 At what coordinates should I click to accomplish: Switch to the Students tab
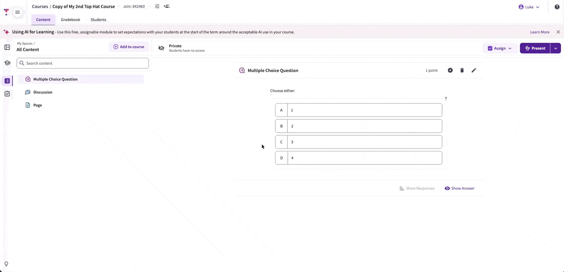(98, 19)
